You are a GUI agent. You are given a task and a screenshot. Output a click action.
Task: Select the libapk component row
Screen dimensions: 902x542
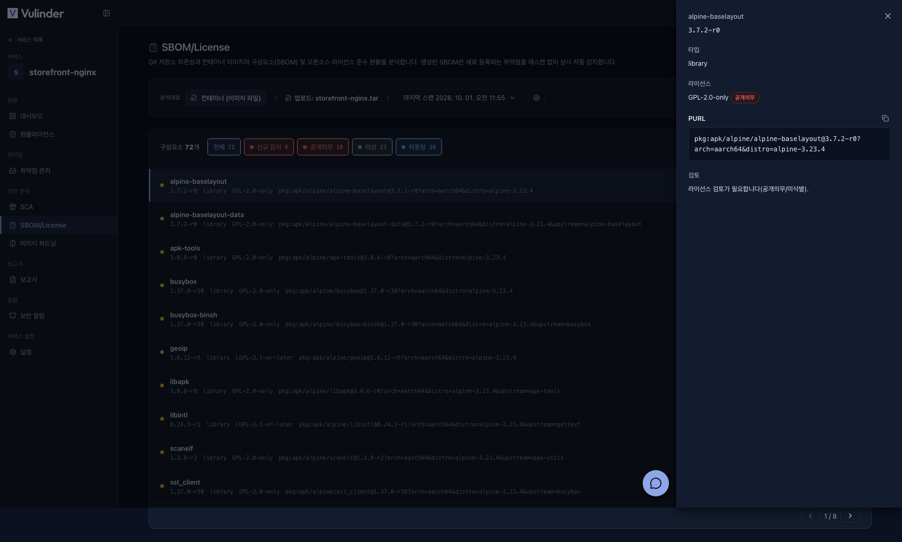[x=412, y=386]
